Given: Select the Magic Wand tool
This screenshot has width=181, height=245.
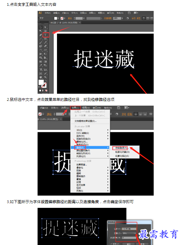Looking at the screenshot, I should tap(41, 31).
